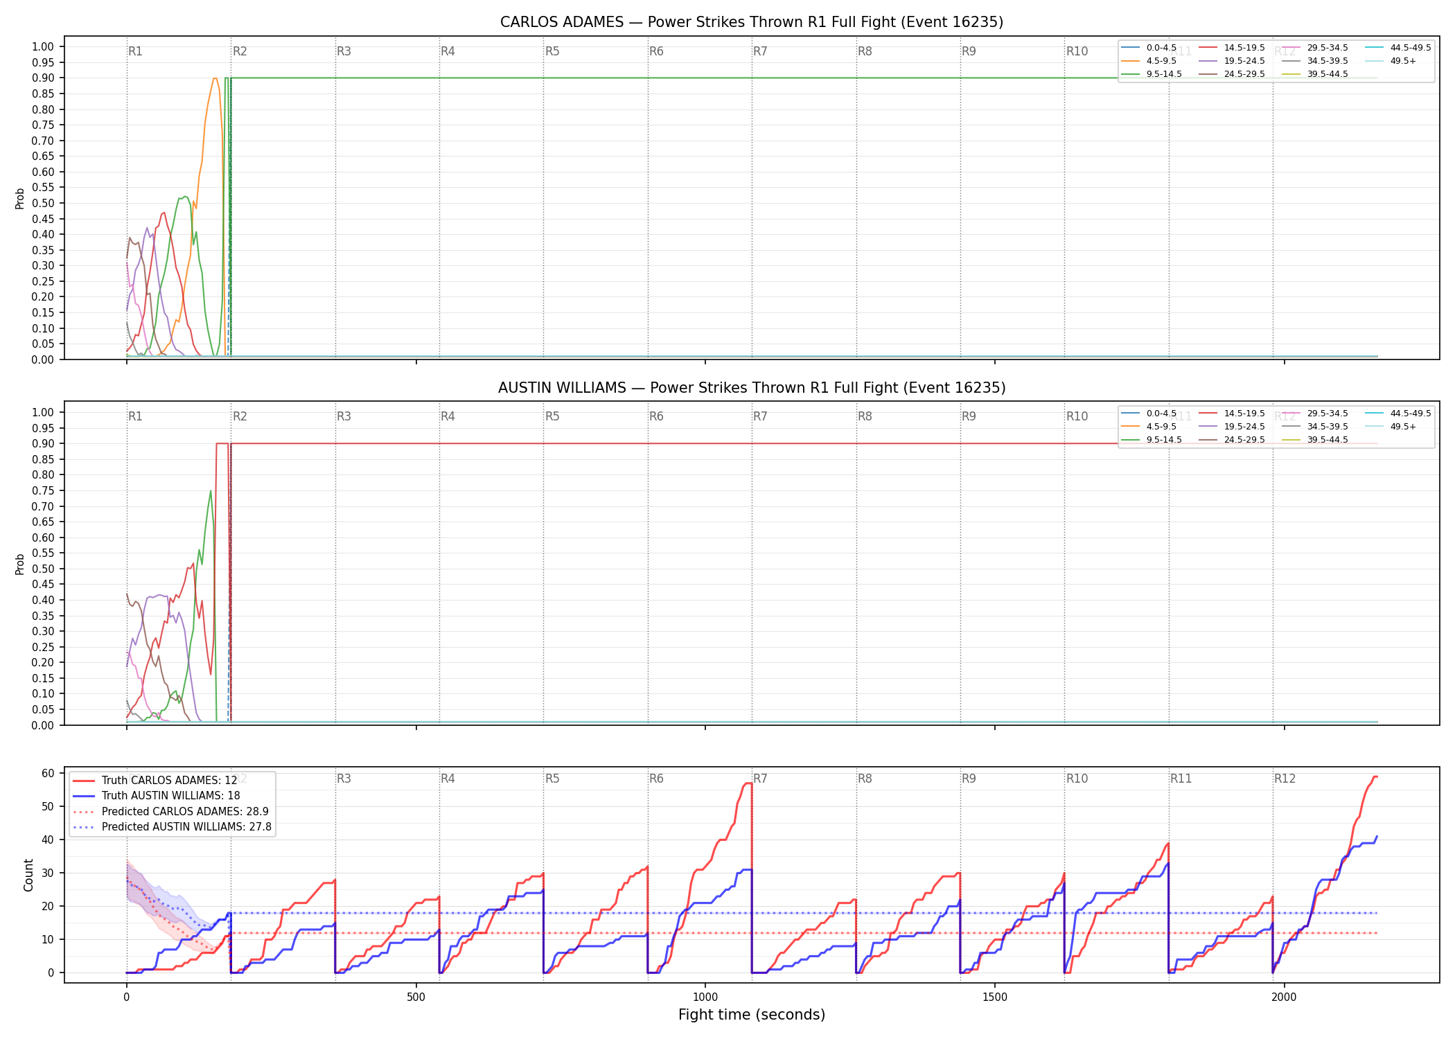Click the CARLOS ADAMES Power Strikes chart title

tap(752, 22)
